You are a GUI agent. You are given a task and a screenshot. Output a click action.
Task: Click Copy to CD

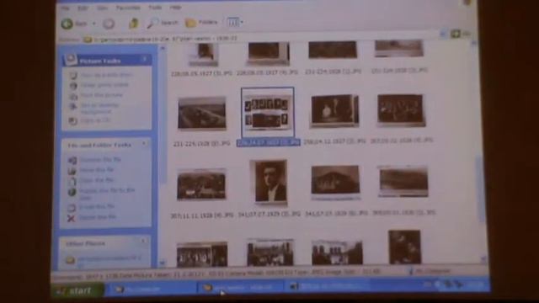coord(95,120)
